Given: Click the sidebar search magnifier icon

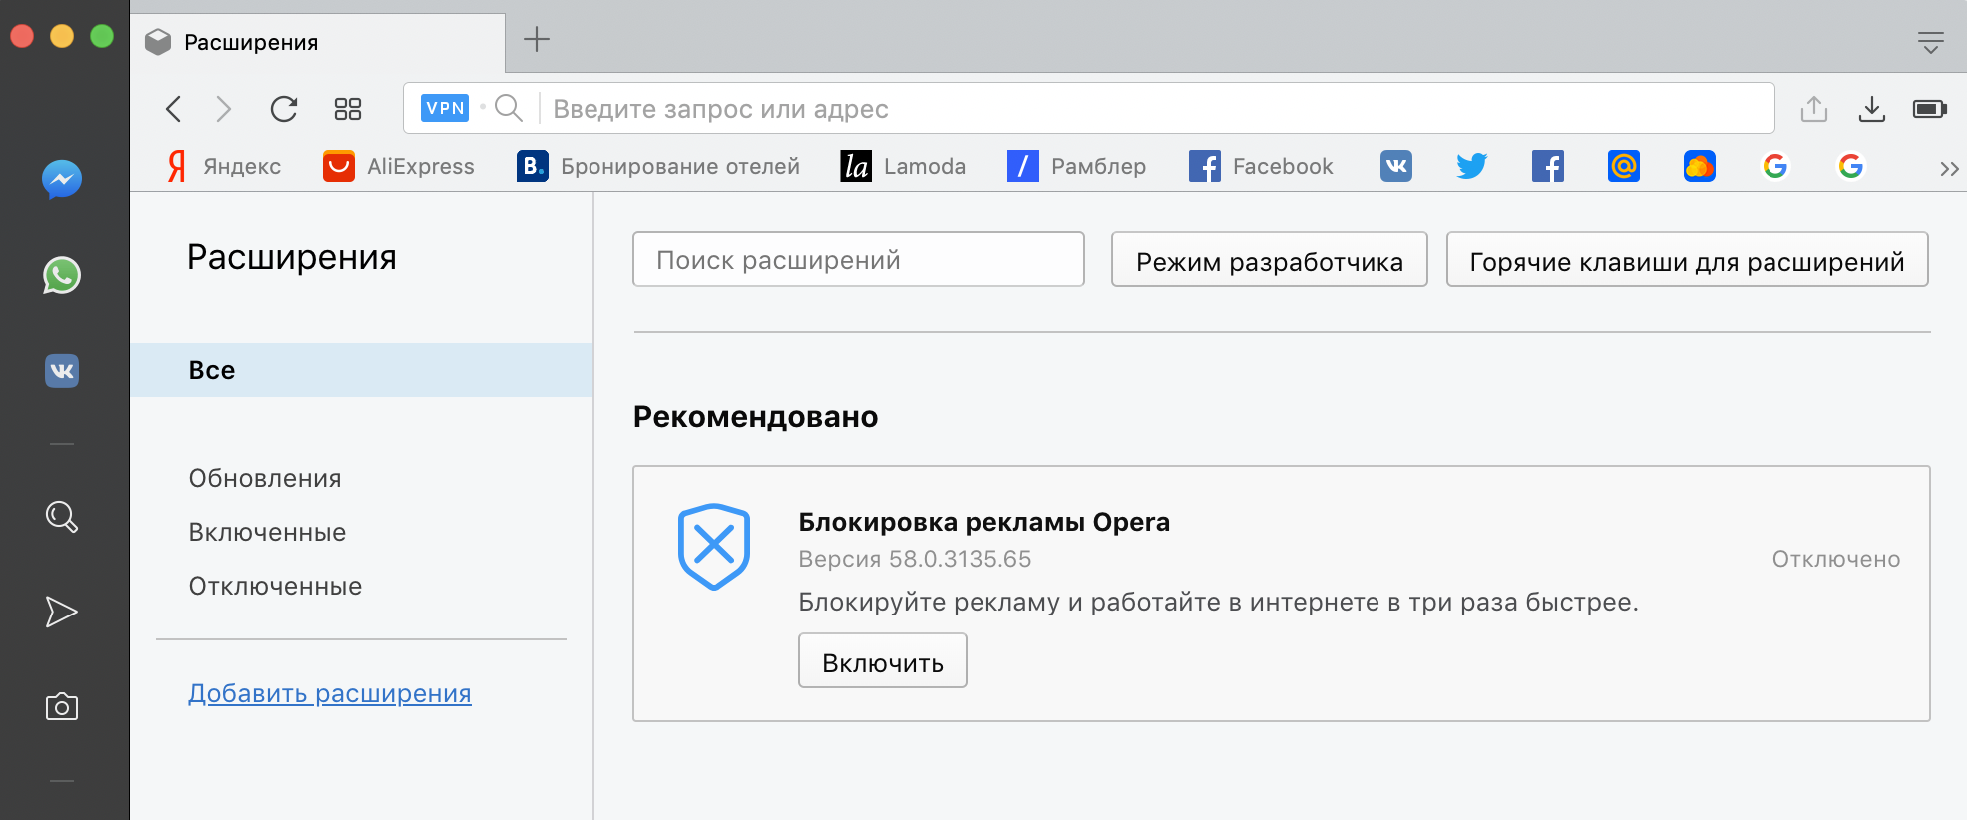Looking at the screenshot, I should tap(61, 516).
